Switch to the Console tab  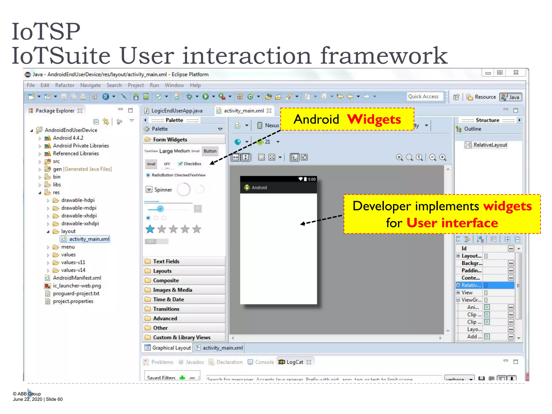261,362
